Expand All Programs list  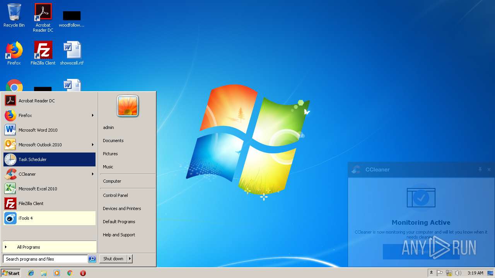click(49, 247)
